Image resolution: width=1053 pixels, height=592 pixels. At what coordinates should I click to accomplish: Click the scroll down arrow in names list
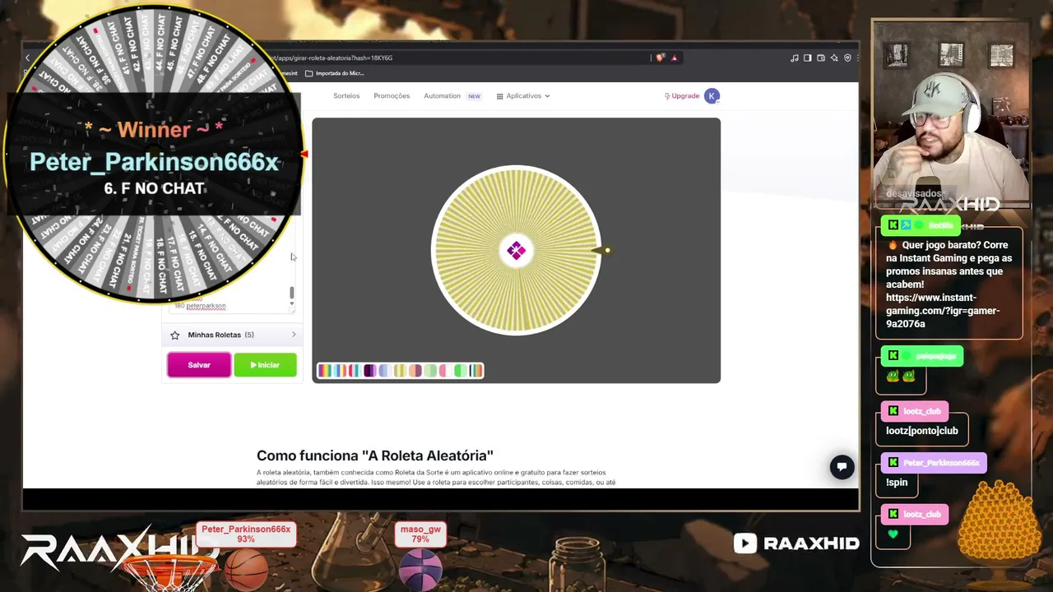[x=291, y=303]
